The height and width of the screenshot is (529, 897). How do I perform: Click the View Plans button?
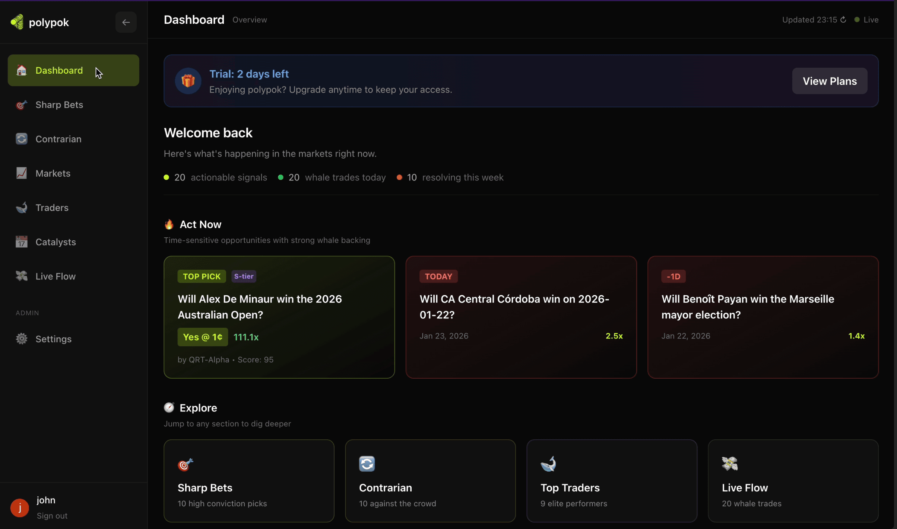coord(830,81)
